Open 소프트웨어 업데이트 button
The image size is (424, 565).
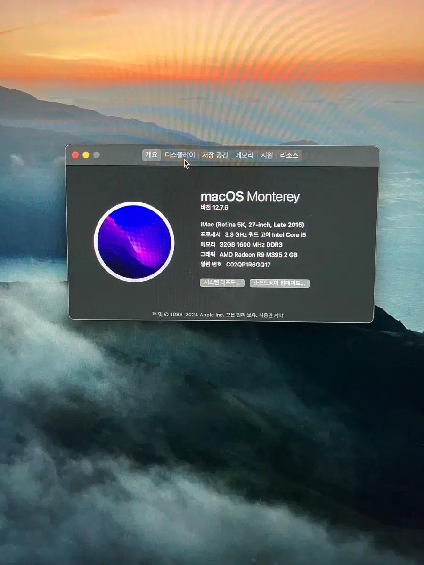[x=279, y=283]
